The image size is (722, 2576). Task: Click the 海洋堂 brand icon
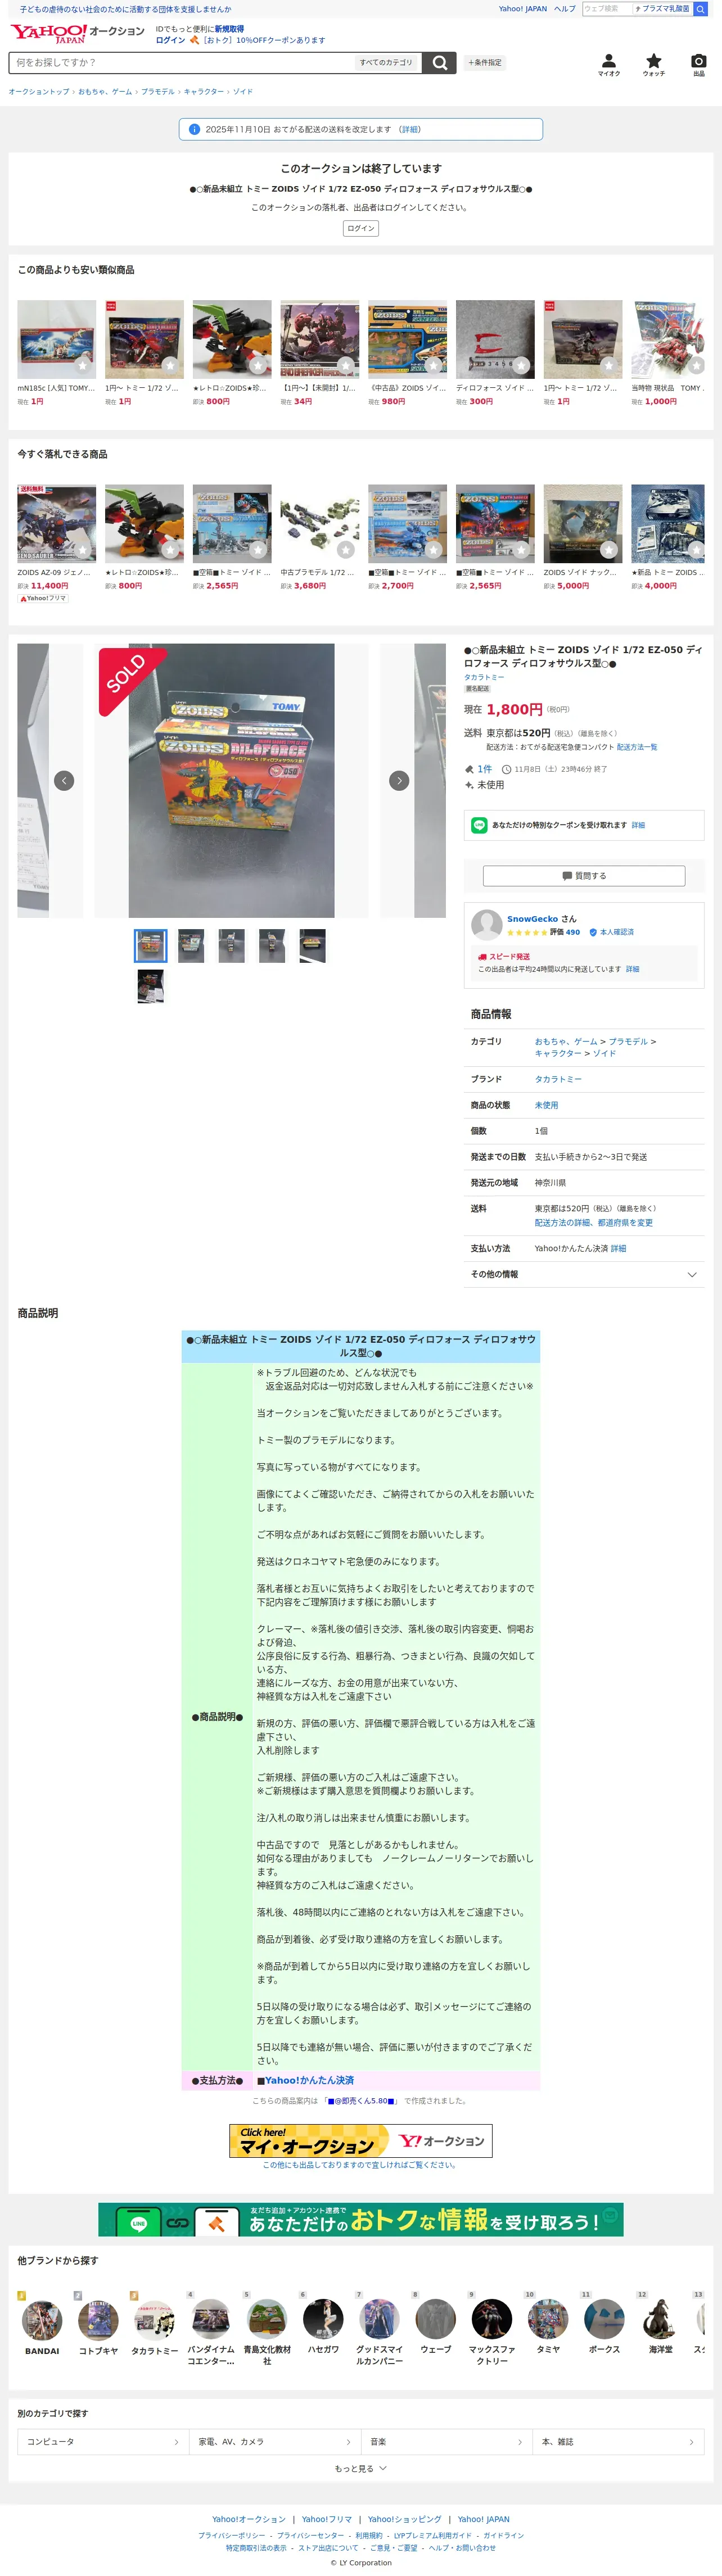click(660, 2319)
